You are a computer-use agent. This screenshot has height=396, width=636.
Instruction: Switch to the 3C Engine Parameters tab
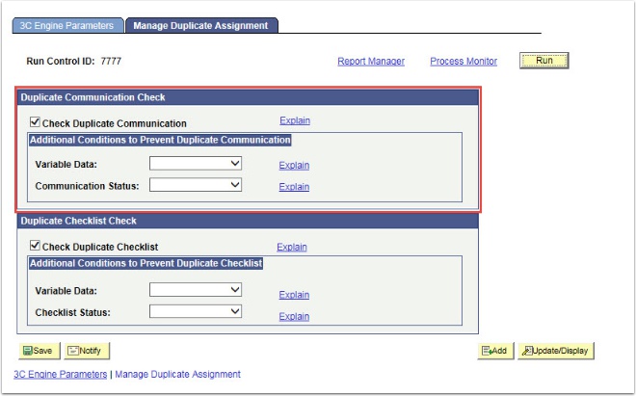pos(67,26)
